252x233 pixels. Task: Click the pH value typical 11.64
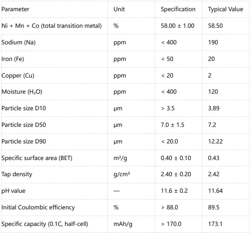click(215, 191)
